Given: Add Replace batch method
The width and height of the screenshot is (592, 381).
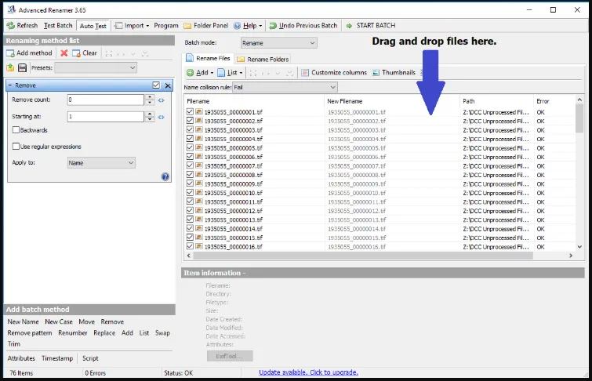Looking at the screenshot, I should click(x=104, y=333).
